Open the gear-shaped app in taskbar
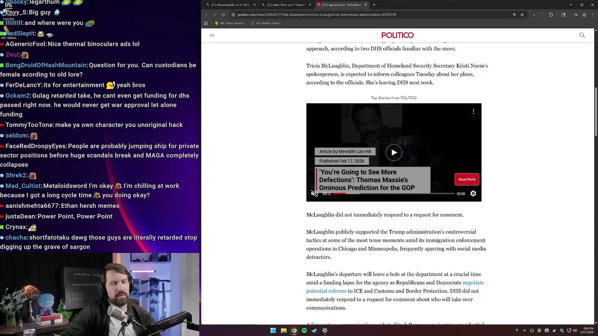The width and height of the screenshot is (598, 336). coord(325,330)
